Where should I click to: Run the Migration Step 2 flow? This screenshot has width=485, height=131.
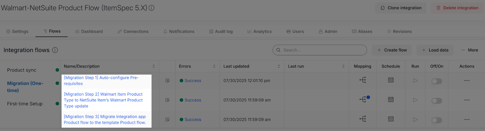(x=415, y=100)
